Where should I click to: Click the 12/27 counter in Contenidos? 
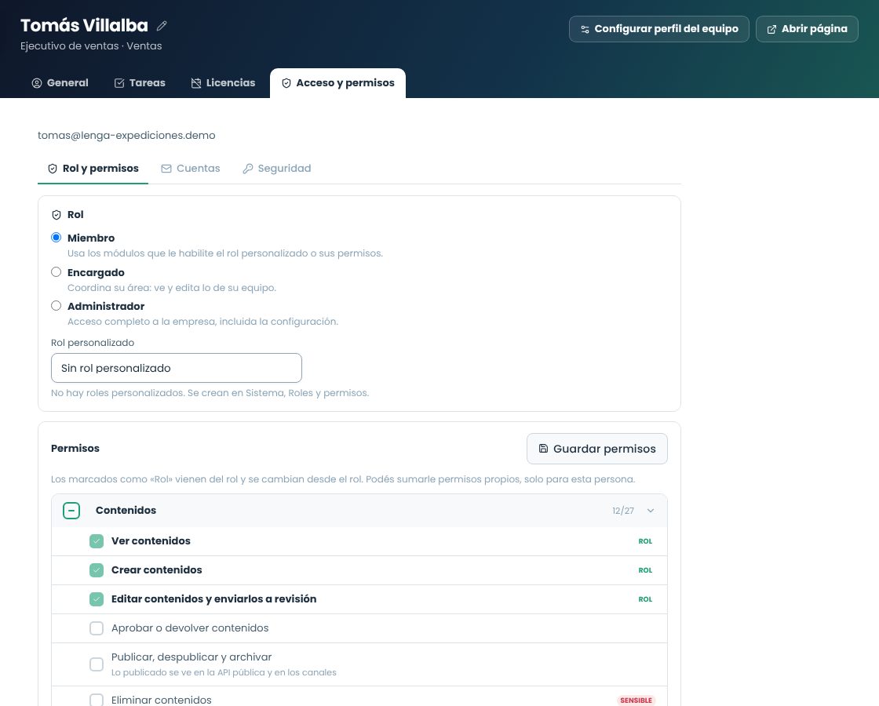click(x=623, y=511)
